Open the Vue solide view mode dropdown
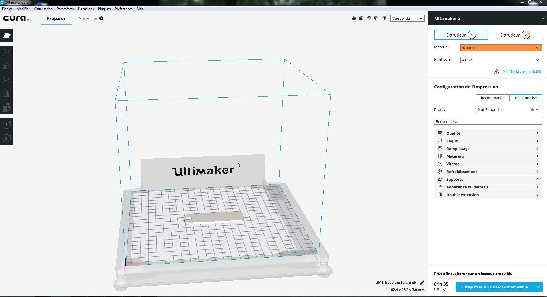Viewport: 547px width, 297px height. point(407,18)
